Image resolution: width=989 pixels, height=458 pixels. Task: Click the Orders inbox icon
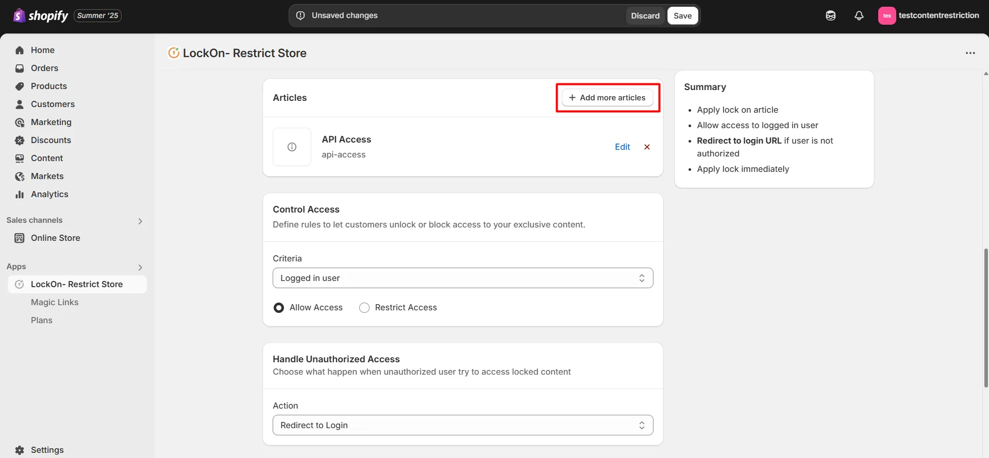click(x=20, y=68)
